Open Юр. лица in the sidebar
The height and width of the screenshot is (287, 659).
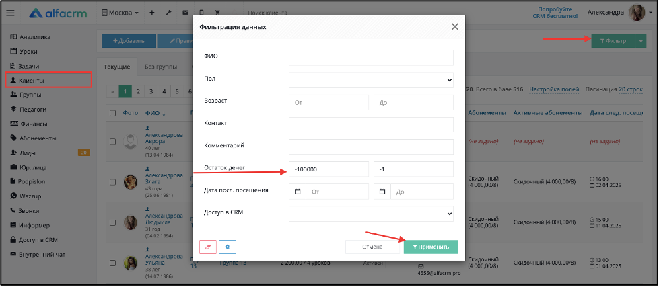(28, 167)
